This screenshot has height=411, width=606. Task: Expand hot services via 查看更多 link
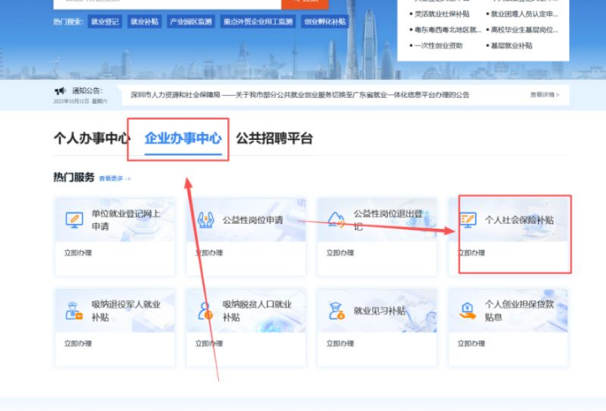pos(115,179)
